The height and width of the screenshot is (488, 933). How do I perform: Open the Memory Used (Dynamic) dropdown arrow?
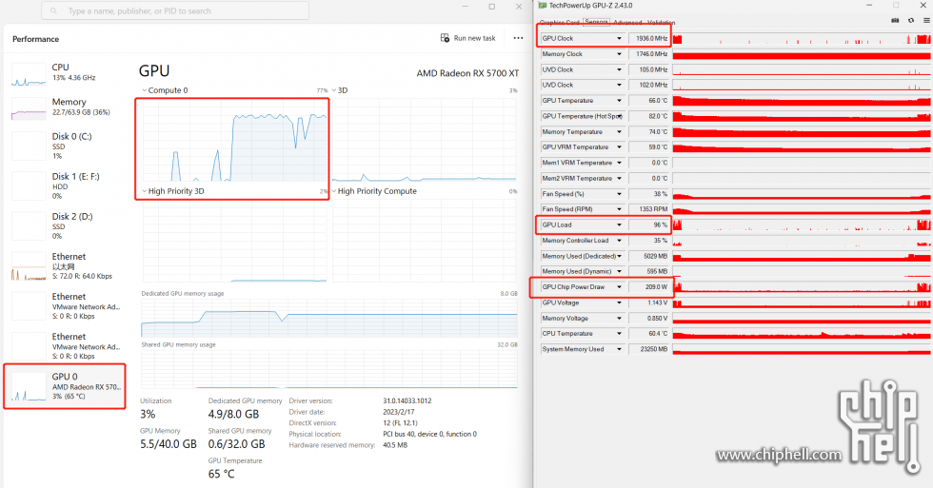pyautogui.click(x=619, y=272)
